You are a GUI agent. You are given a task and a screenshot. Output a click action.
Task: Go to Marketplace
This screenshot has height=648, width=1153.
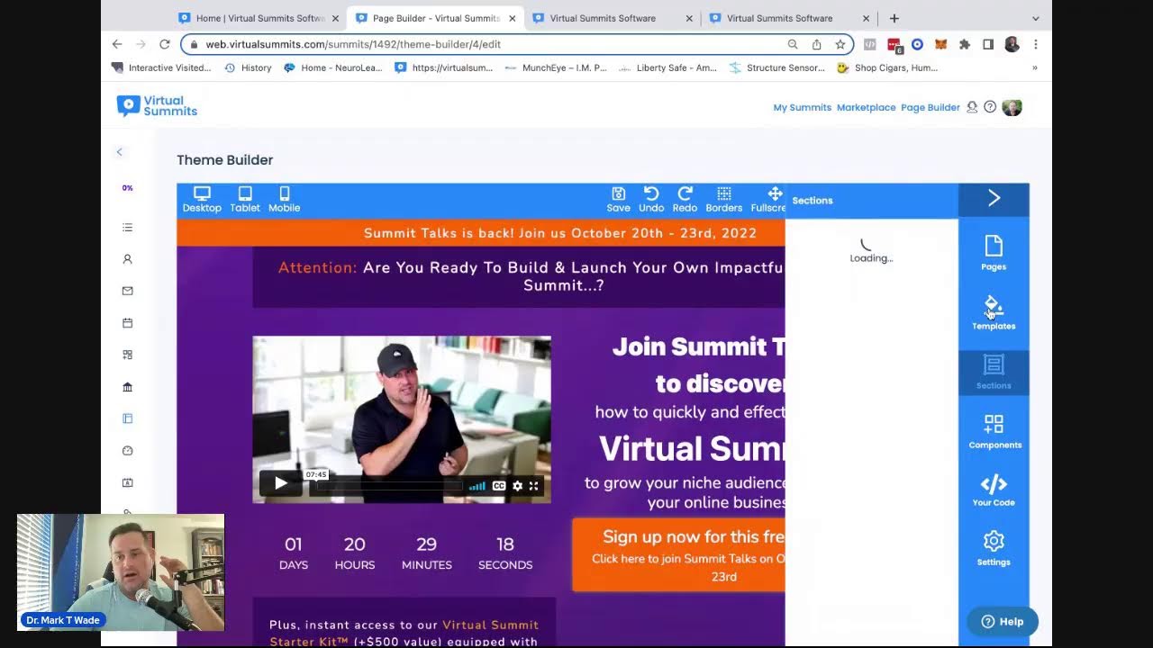pyautogui.click(x=866, y=107)
